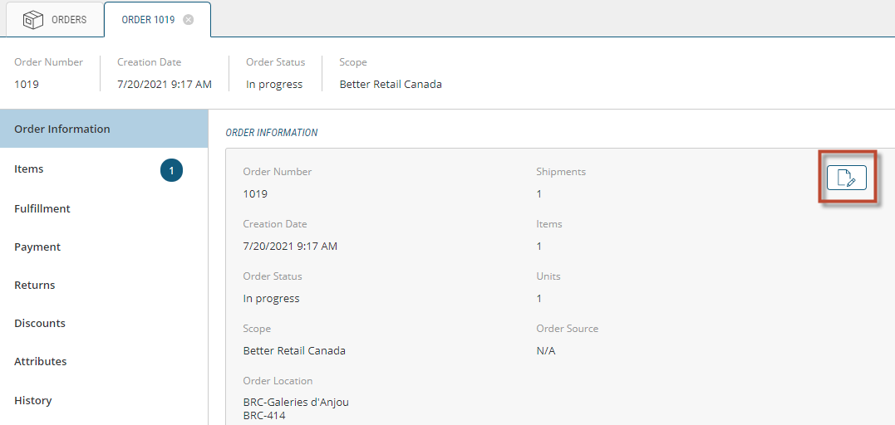Switch to the Order 1019 tab

148,20
